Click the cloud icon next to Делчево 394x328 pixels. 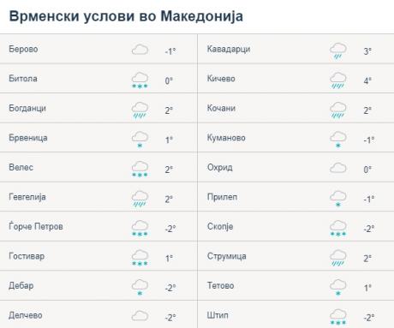tap(140, 316)
